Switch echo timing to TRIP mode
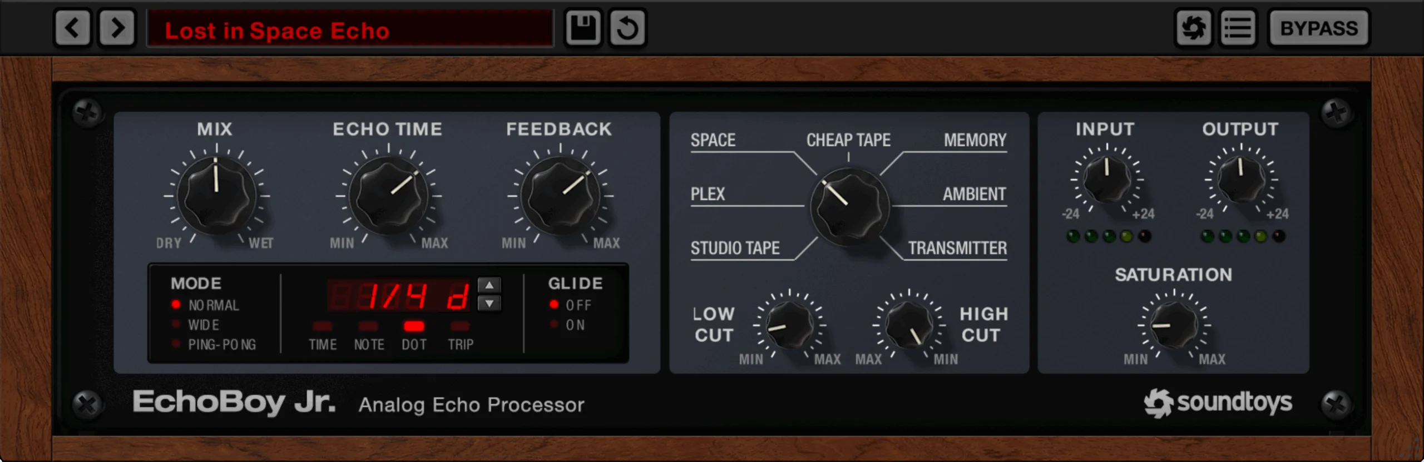This screenshot has width=1424, height=462. (461, 336)
